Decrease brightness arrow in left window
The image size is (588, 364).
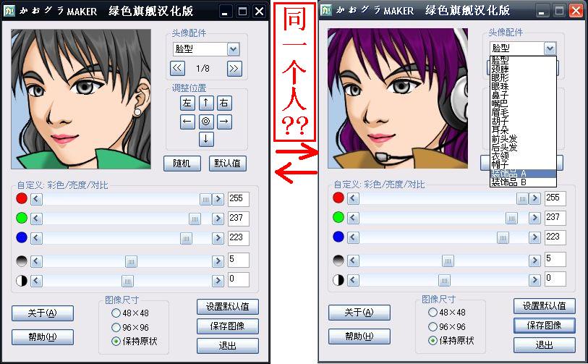click(x=36, y=261)
